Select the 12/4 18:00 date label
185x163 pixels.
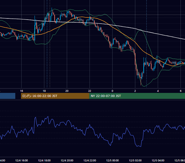44,161
